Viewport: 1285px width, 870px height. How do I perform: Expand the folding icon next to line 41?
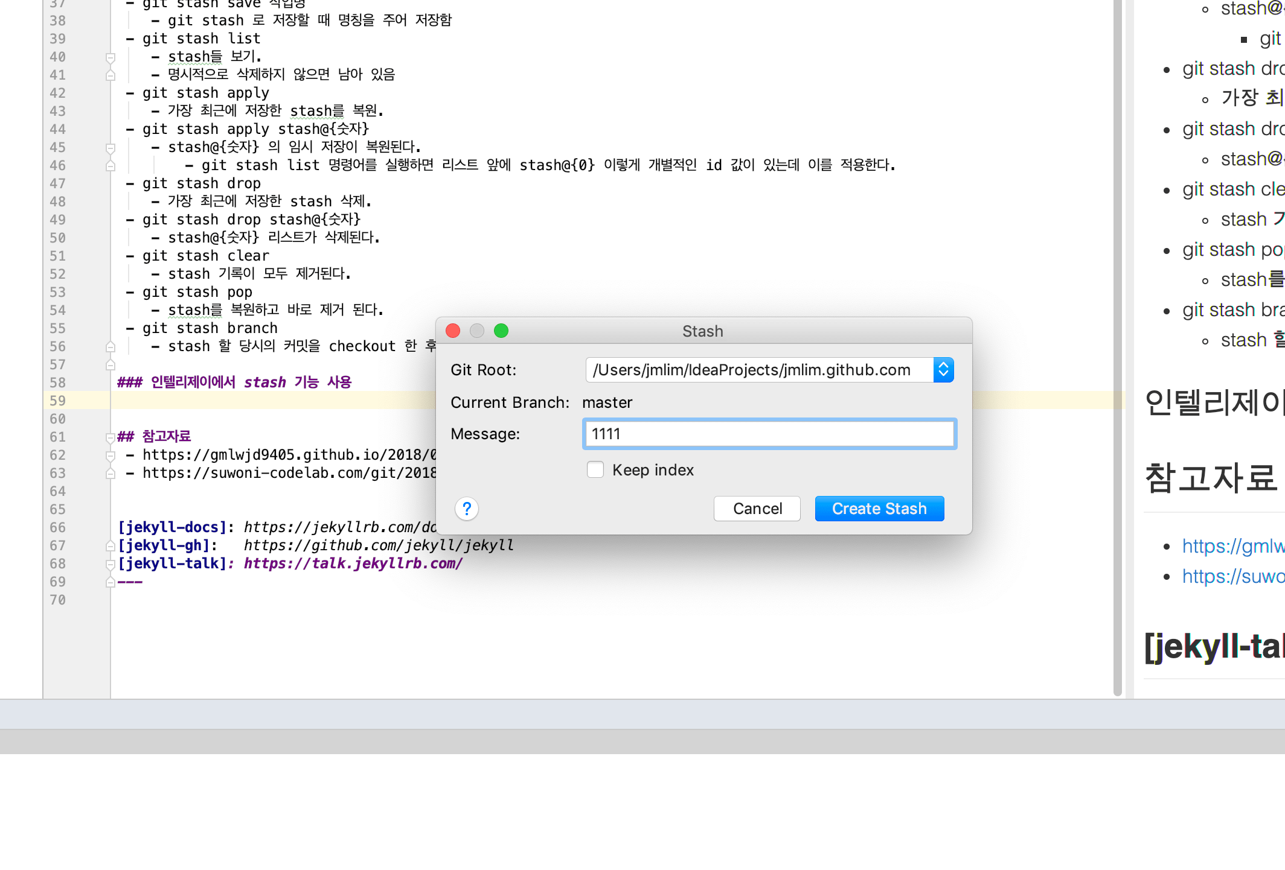(x=110, y=75)
